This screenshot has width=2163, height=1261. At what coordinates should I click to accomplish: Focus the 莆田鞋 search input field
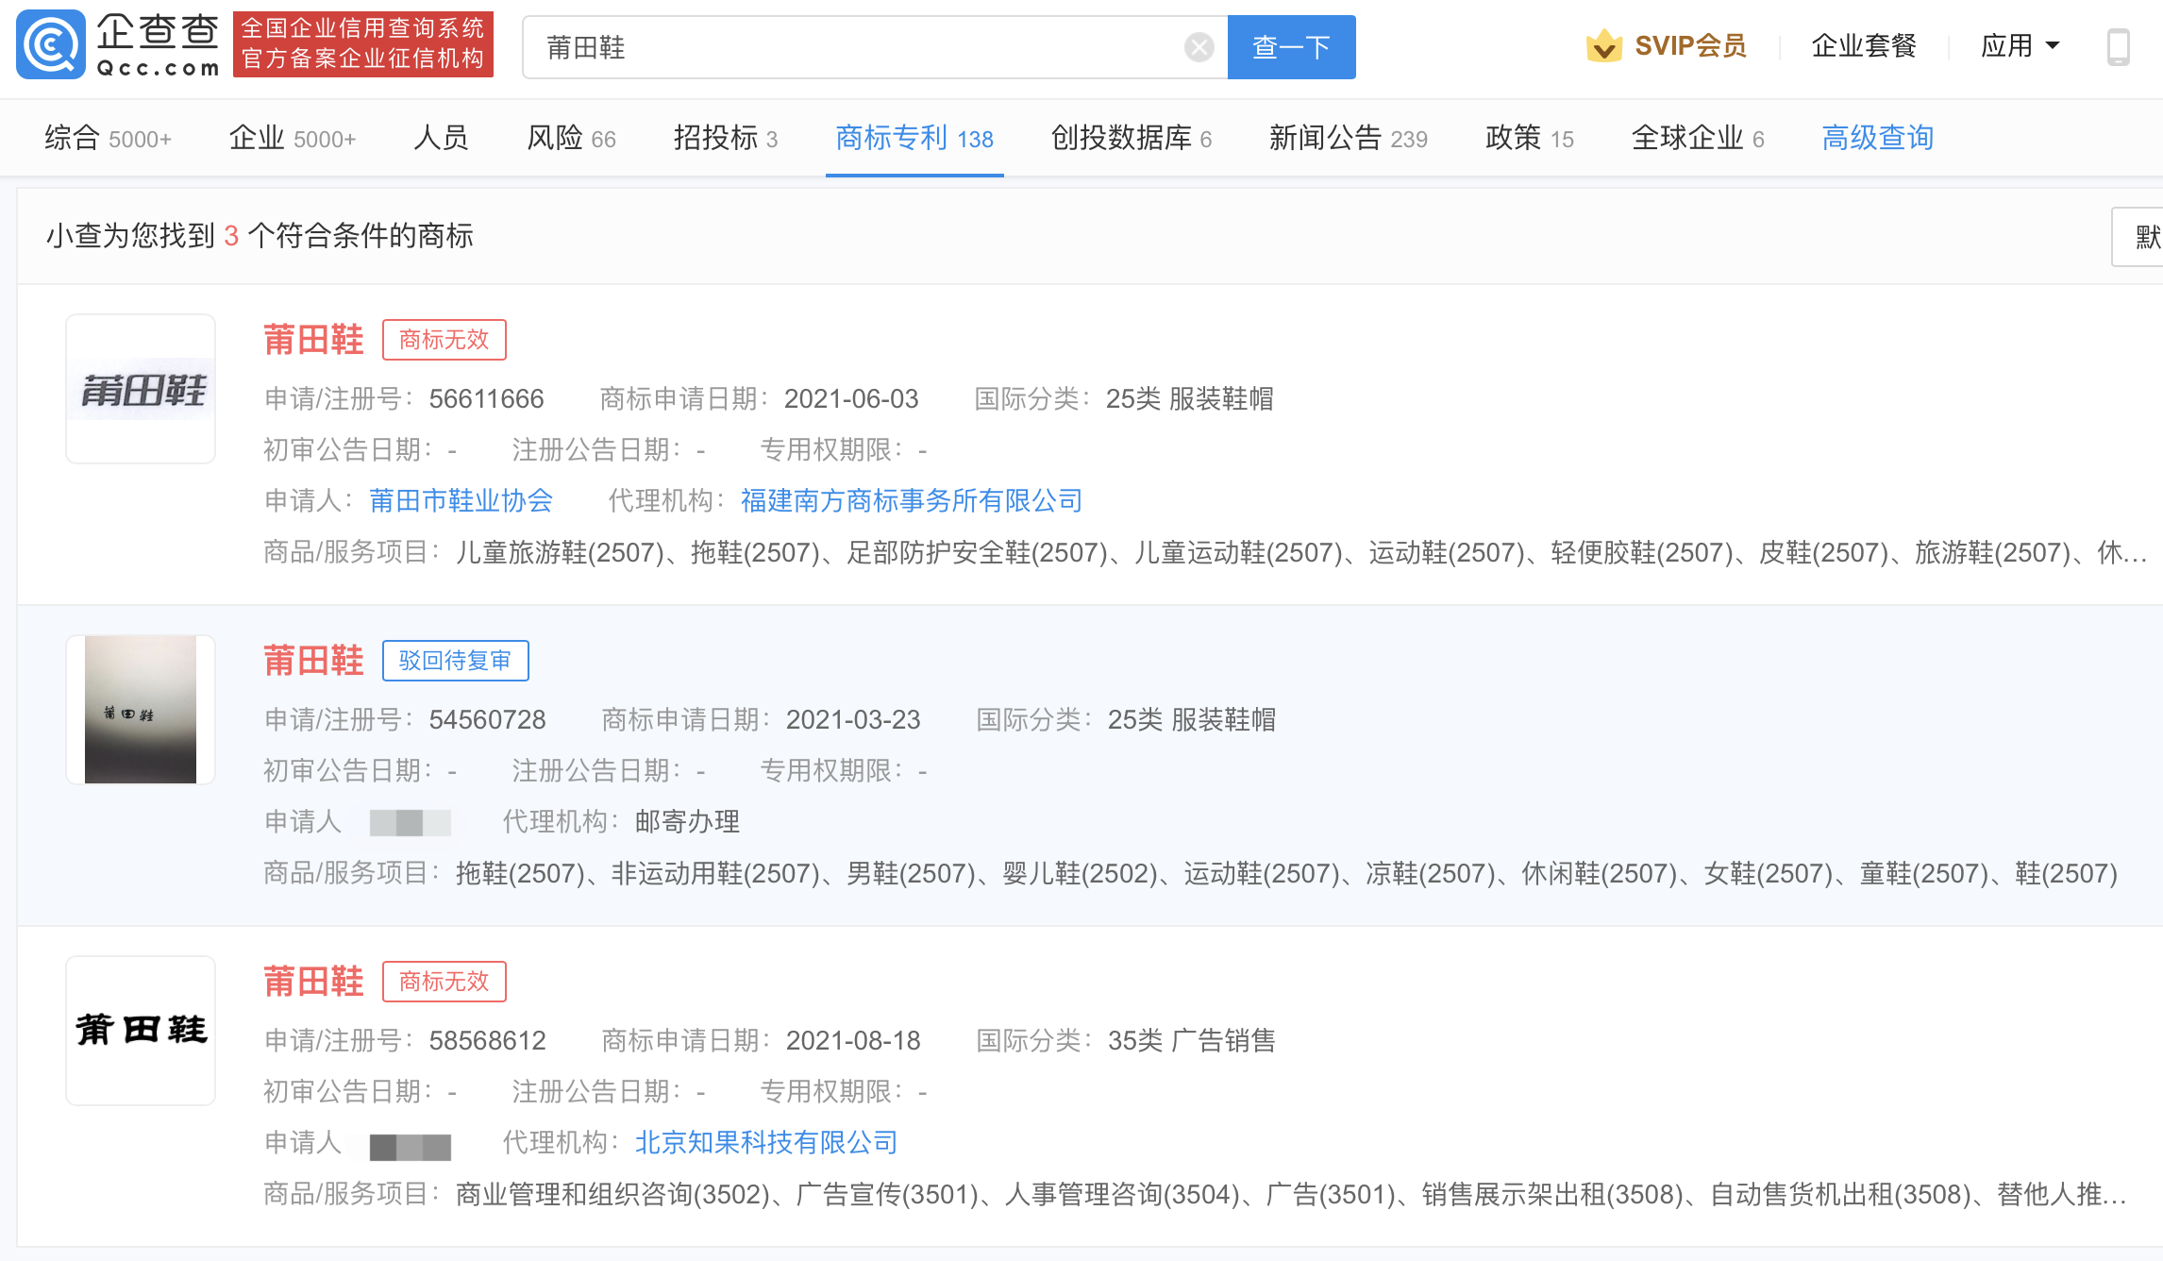point(849,47)
